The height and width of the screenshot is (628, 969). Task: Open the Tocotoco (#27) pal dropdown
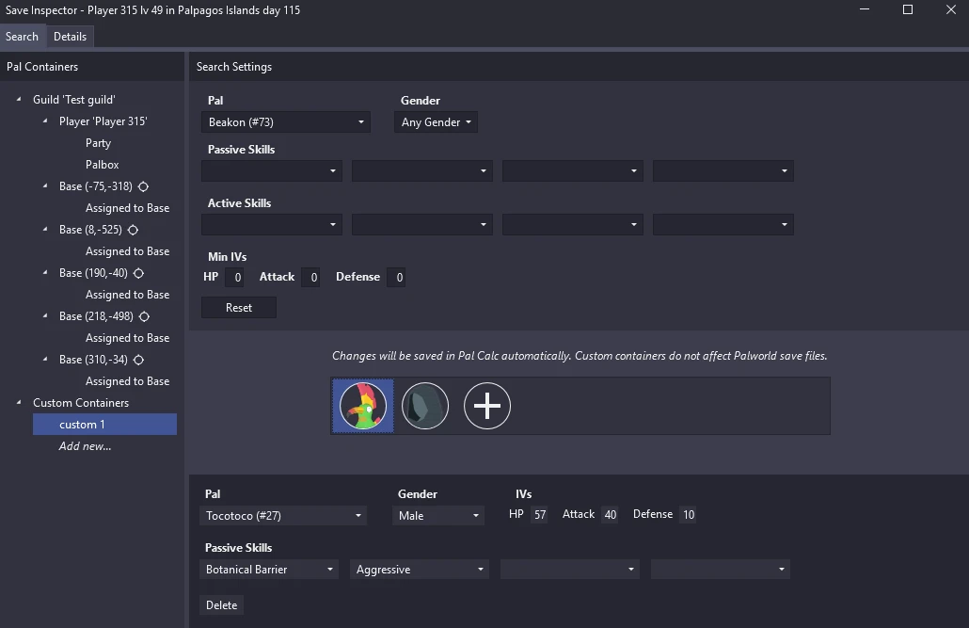click(283, 515)
